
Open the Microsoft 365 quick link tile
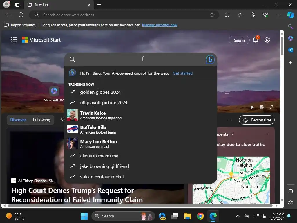[x=54, y=94]
